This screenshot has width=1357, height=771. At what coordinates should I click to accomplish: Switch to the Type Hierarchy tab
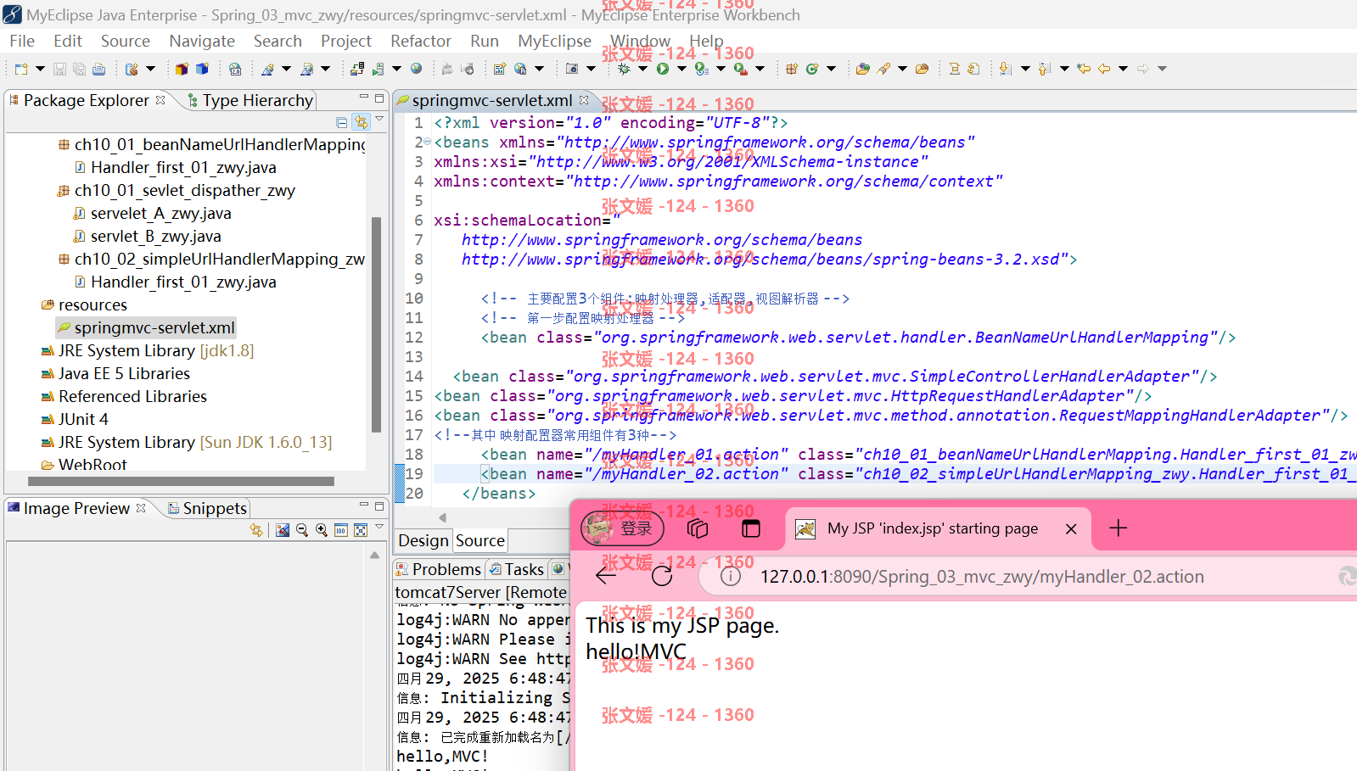pos(250,100)
